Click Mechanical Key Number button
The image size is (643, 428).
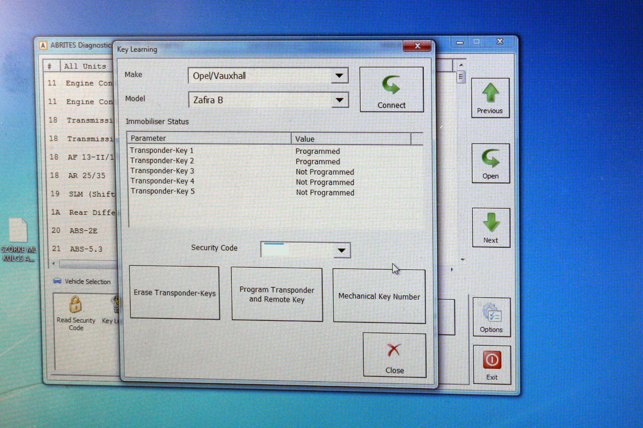tap(379, 296)
